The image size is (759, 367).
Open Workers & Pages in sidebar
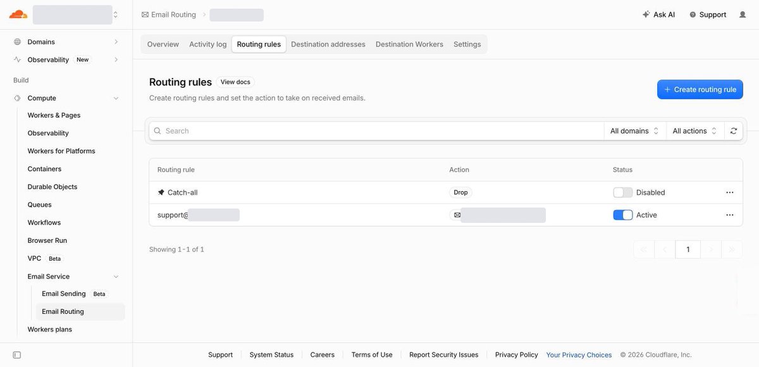(x=54, y=115)
